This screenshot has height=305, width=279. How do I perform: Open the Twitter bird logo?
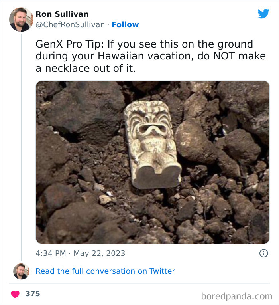tap(263, 14)
